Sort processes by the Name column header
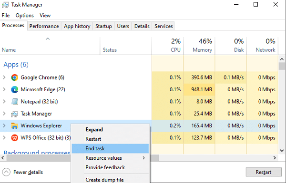The width and height of the screenshot is (286, 183). click(x=50, y=46)
